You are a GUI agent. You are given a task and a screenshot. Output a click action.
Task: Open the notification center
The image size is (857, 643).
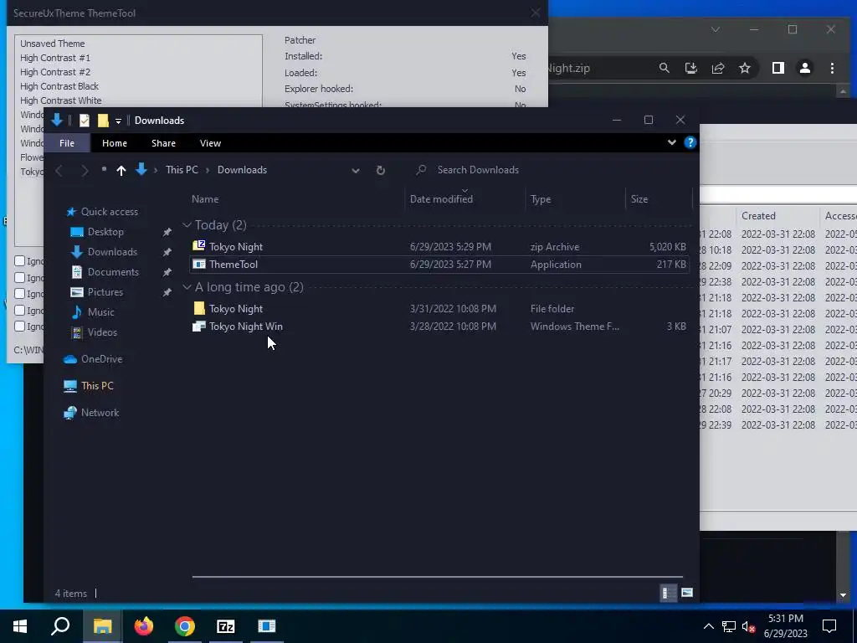pos(829,626)
